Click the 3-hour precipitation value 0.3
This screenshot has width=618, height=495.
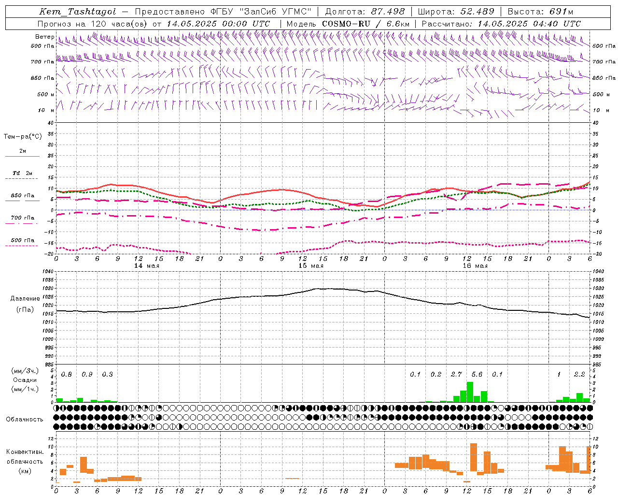(108, 375)
